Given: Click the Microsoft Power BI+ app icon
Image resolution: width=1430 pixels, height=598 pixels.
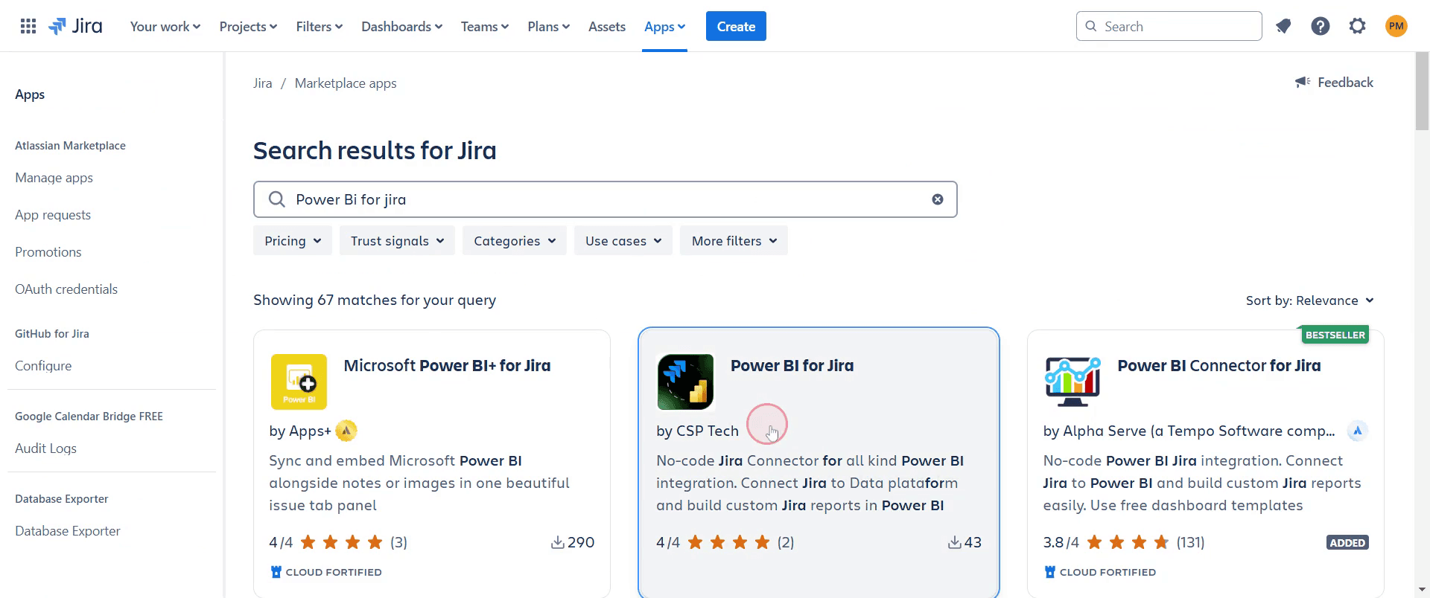Looking at the screenshot, I should point(299,382).
